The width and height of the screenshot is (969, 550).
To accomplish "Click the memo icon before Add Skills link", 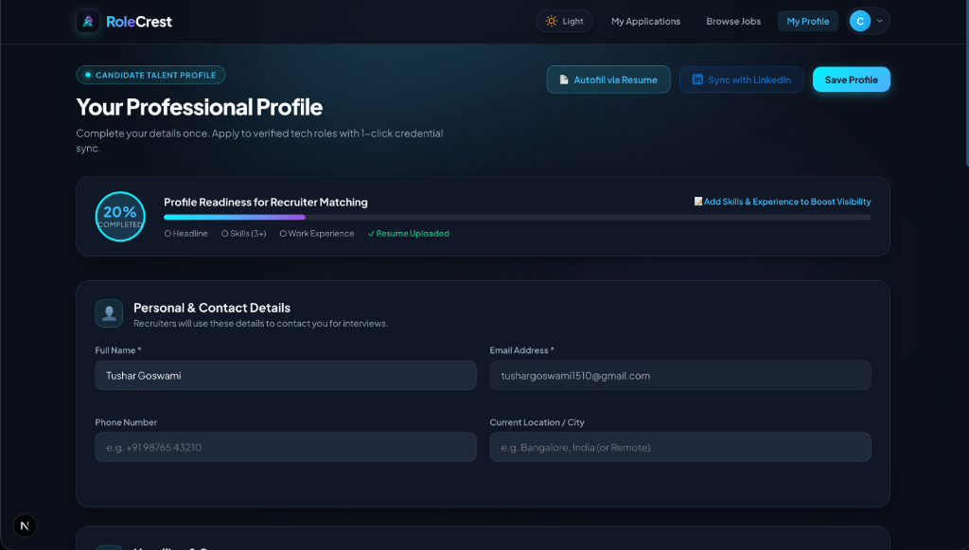I will click(x=698, y=202).
